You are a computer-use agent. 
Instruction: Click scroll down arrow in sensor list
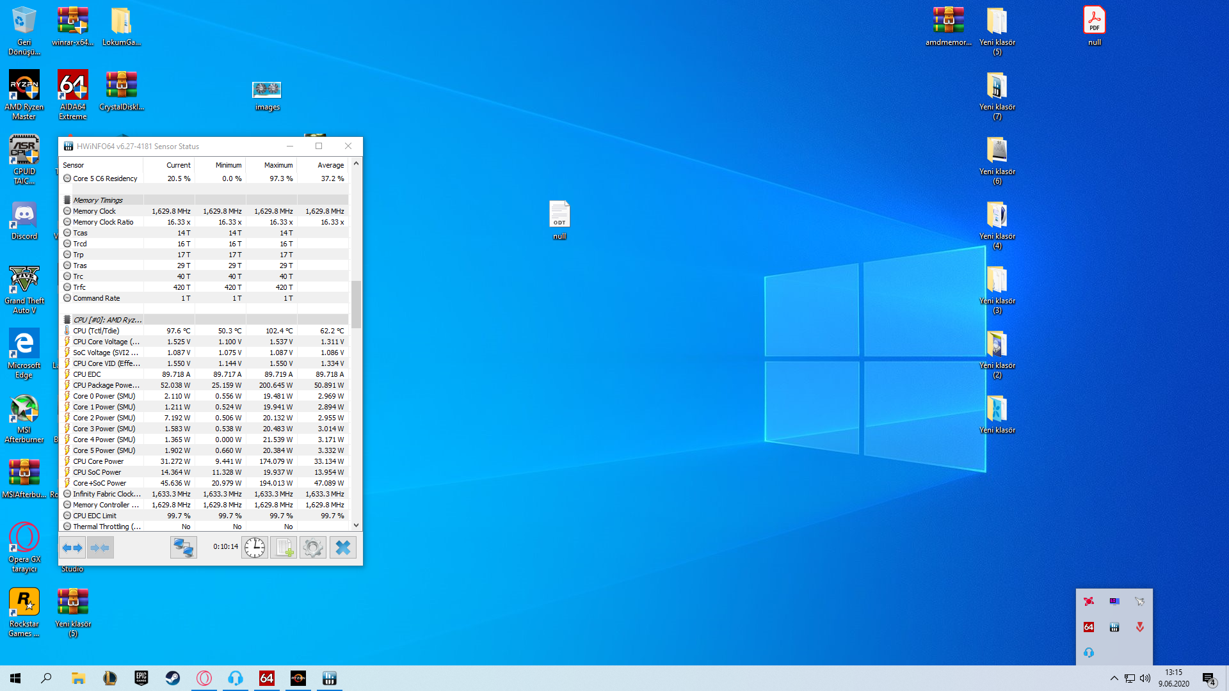[x=356, y=526]
